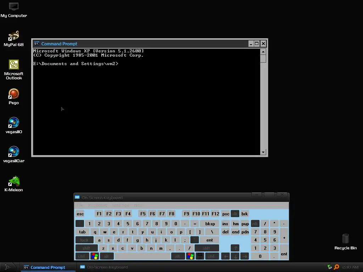Click the end key

(235, 232)
